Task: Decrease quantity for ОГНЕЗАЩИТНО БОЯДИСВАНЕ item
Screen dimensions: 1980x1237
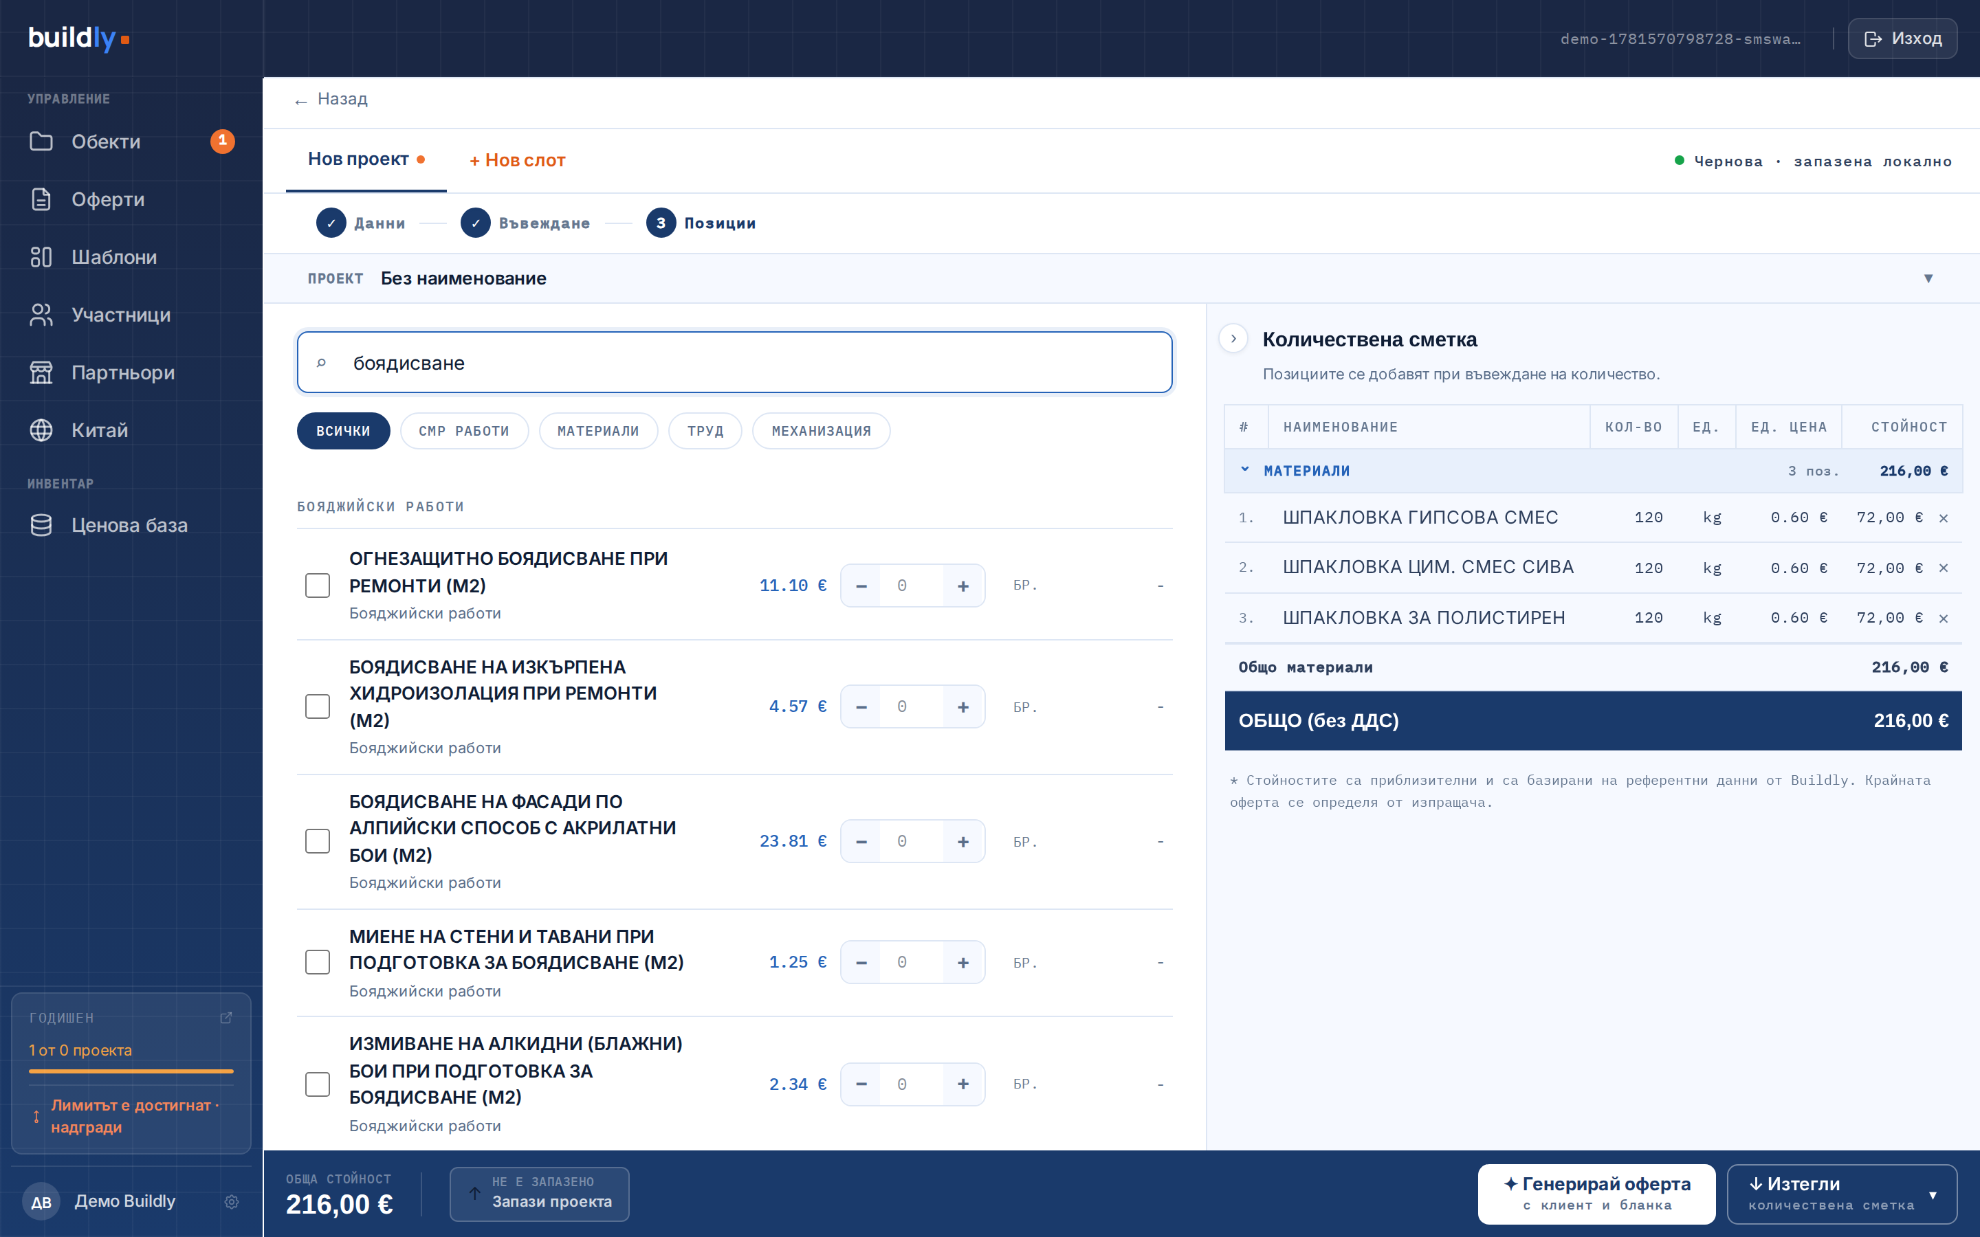Action: click(861, 586)
